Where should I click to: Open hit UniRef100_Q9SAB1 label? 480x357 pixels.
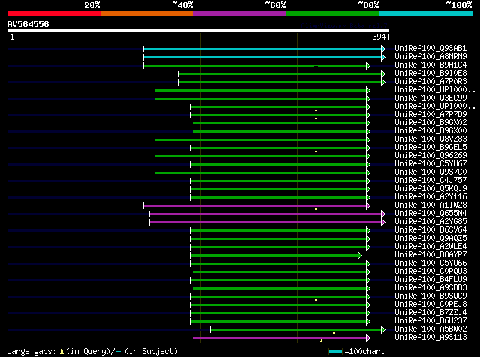pyautogui.click(x=430, y=49)
